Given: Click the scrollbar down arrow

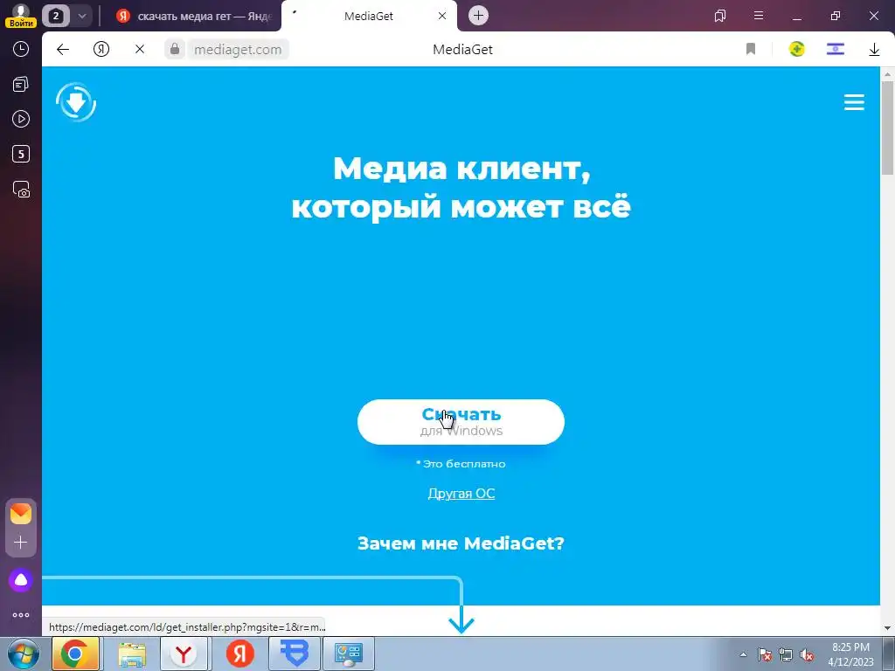Looking at the screenshot, I should (887, 628).
